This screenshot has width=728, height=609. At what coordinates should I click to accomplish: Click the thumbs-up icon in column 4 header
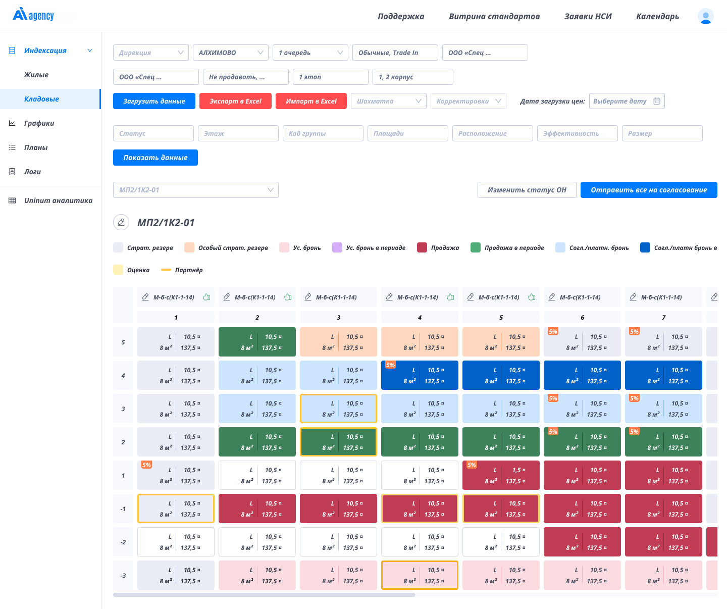pyautogui.click(x=450, y=297)
